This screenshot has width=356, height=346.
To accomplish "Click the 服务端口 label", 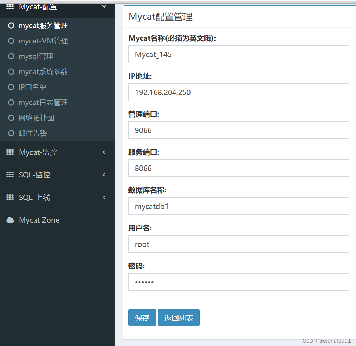I will [x=144, y=152].
